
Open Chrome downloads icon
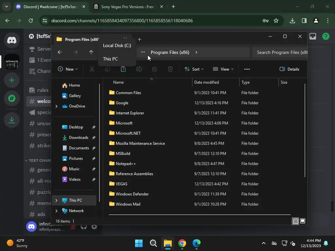click(292, 21)
